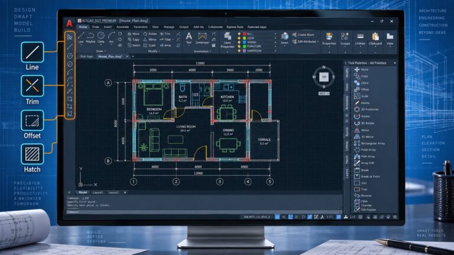Pick Polar Array in the Tool Palettes
Image resolution: width=454 pixels, height=255 pixels.
365,150
